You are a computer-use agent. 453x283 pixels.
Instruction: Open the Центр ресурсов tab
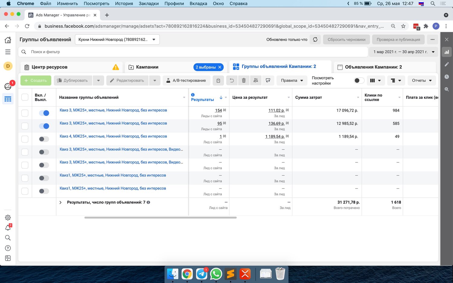pyautogui.click(x=72, y=67)
